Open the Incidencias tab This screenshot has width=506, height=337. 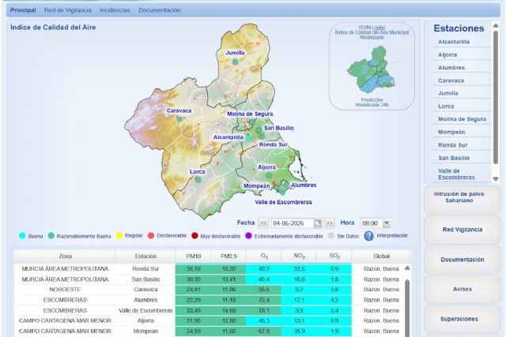(x=115, y=10)
